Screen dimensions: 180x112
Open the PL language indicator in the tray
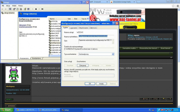coord(150,110)
